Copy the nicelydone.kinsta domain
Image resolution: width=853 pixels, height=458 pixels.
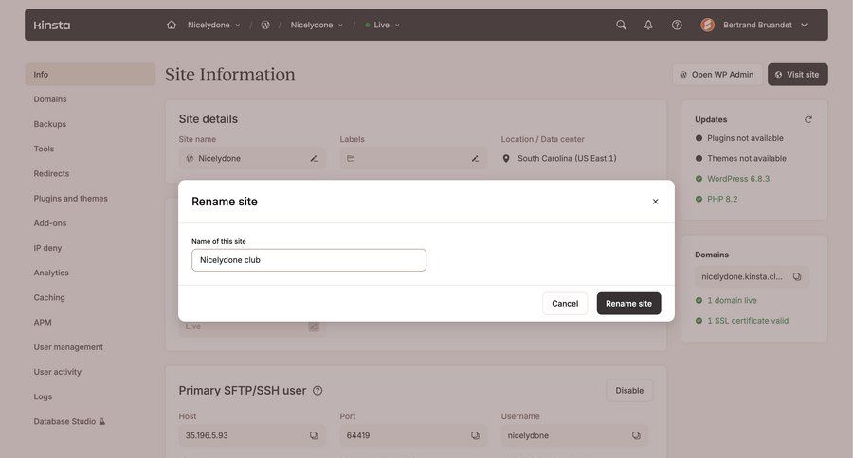pos(797,276)
